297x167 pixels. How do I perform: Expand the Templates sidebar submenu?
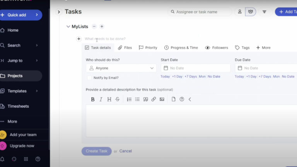click(x=37, y=91)
